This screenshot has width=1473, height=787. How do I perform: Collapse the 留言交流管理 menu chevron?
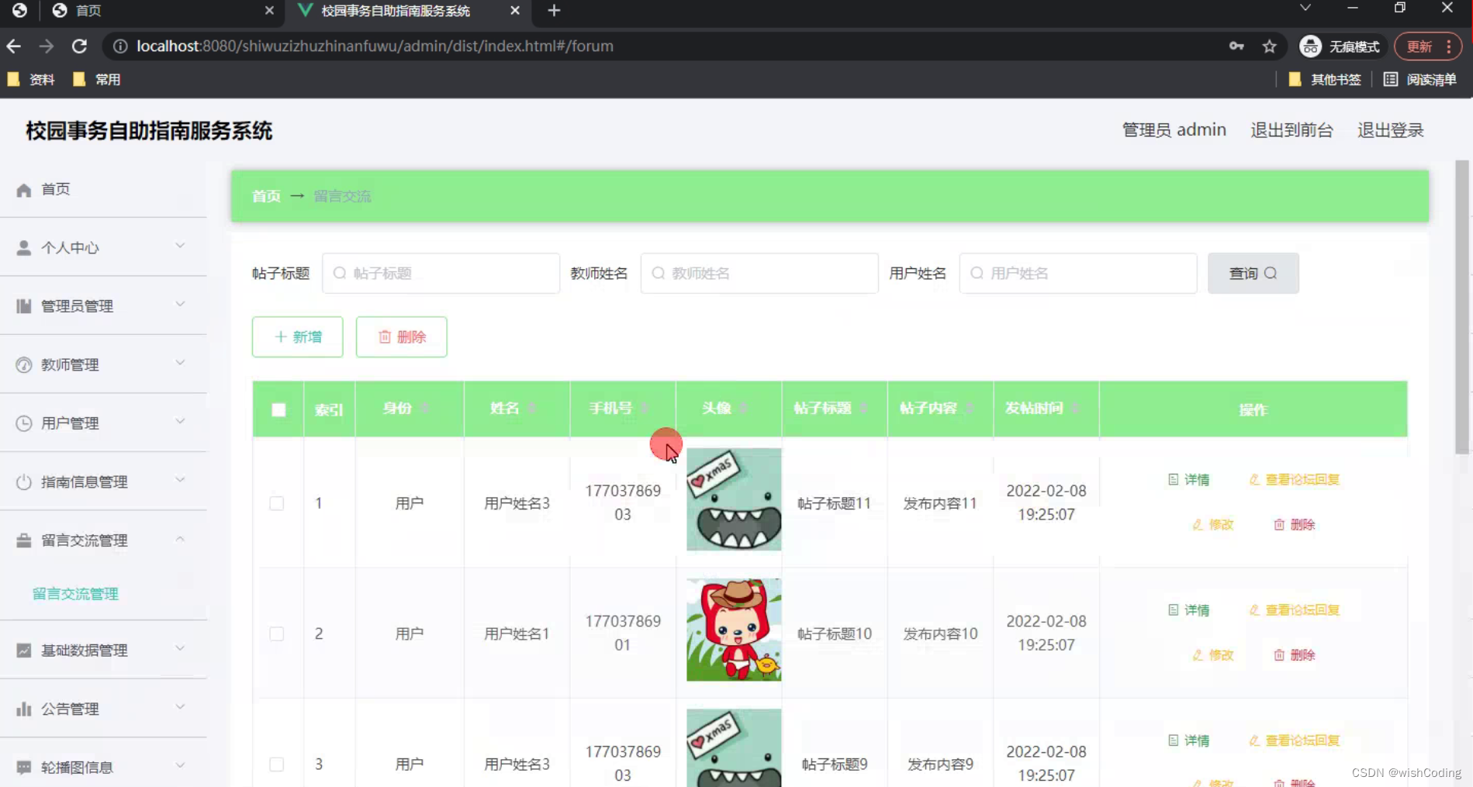pyautogui.click(x=180, y=539)
